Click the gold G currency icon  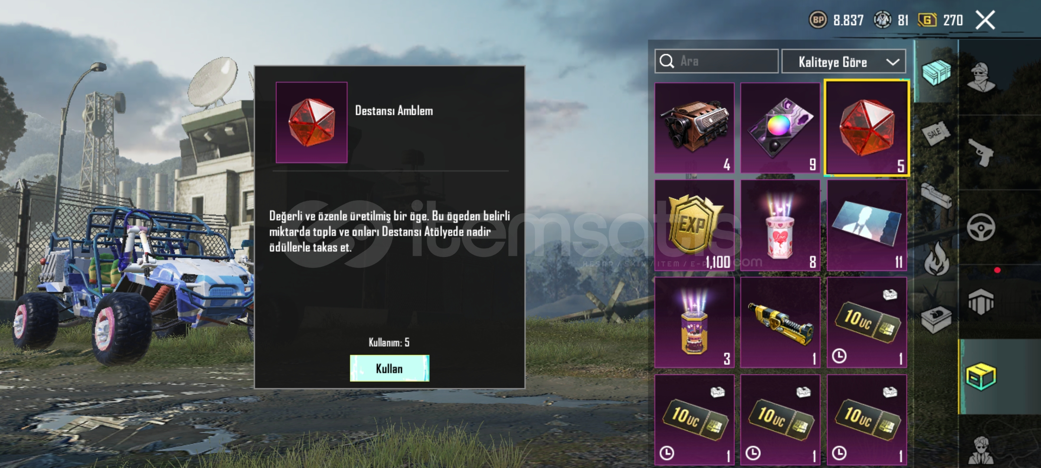pos(927,20)
